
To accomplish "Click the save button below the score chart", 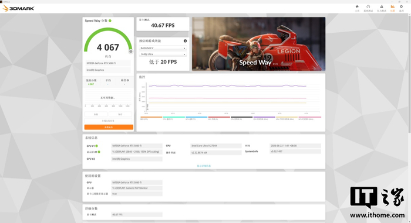I will click(x=120, y=114).
